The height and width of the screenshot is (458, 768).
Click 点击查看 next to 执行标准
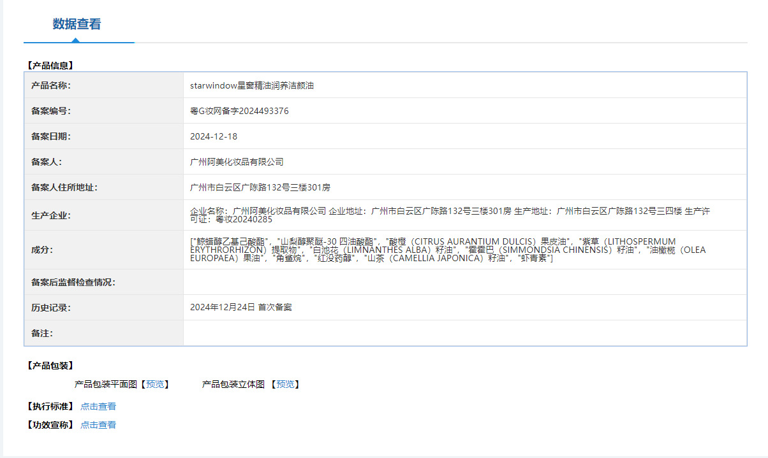pyautogui.click(x=98, y=406)
